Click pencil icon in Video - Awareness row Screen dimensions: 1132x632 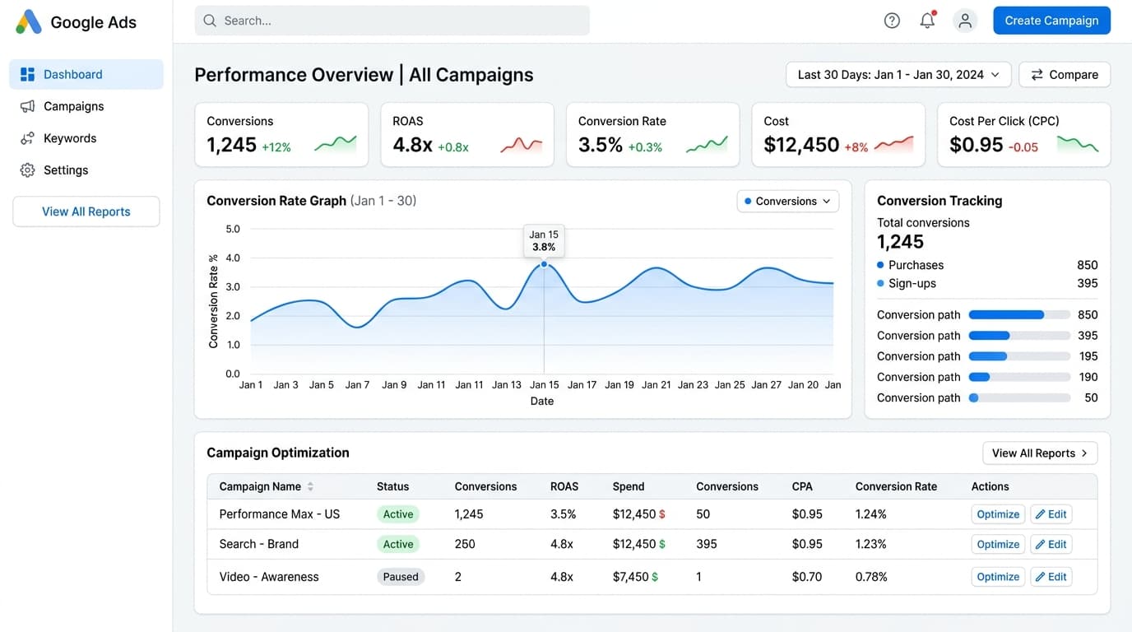tap(1040, 577)
